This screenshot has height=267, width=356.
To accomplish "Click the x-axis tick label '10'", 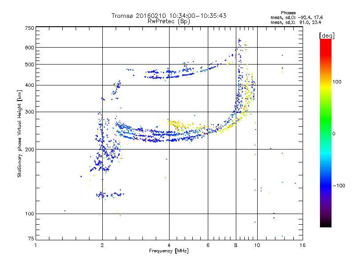I will [x=257, y=245].
